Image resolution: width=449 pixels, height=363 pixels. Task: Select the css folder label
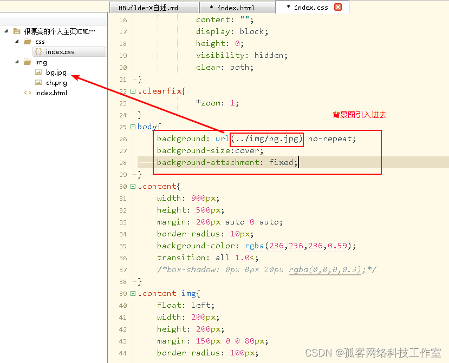(x=40, y=42)
